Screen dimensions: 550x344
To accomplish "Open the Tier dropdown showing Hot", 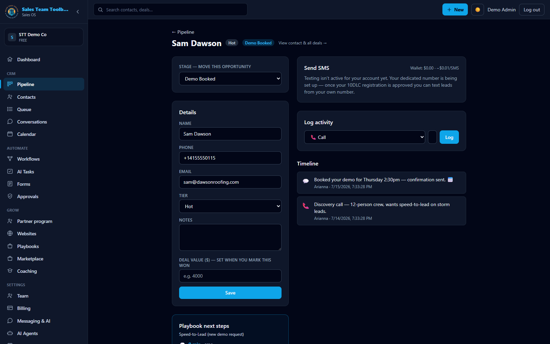I will pos(230,206).
